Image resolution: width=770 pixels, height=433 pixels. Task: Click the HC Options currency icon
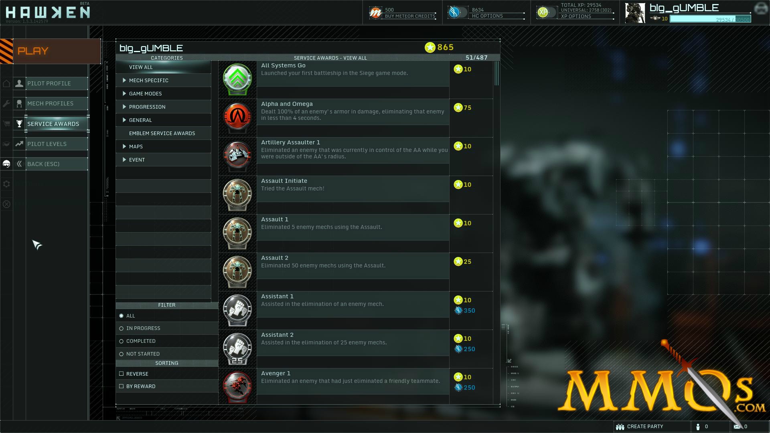(x=454, y=13)
